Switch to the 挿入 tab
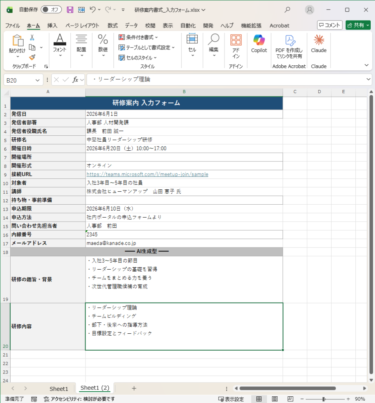The width and height of the screenshot is (375, 403). 52,26
